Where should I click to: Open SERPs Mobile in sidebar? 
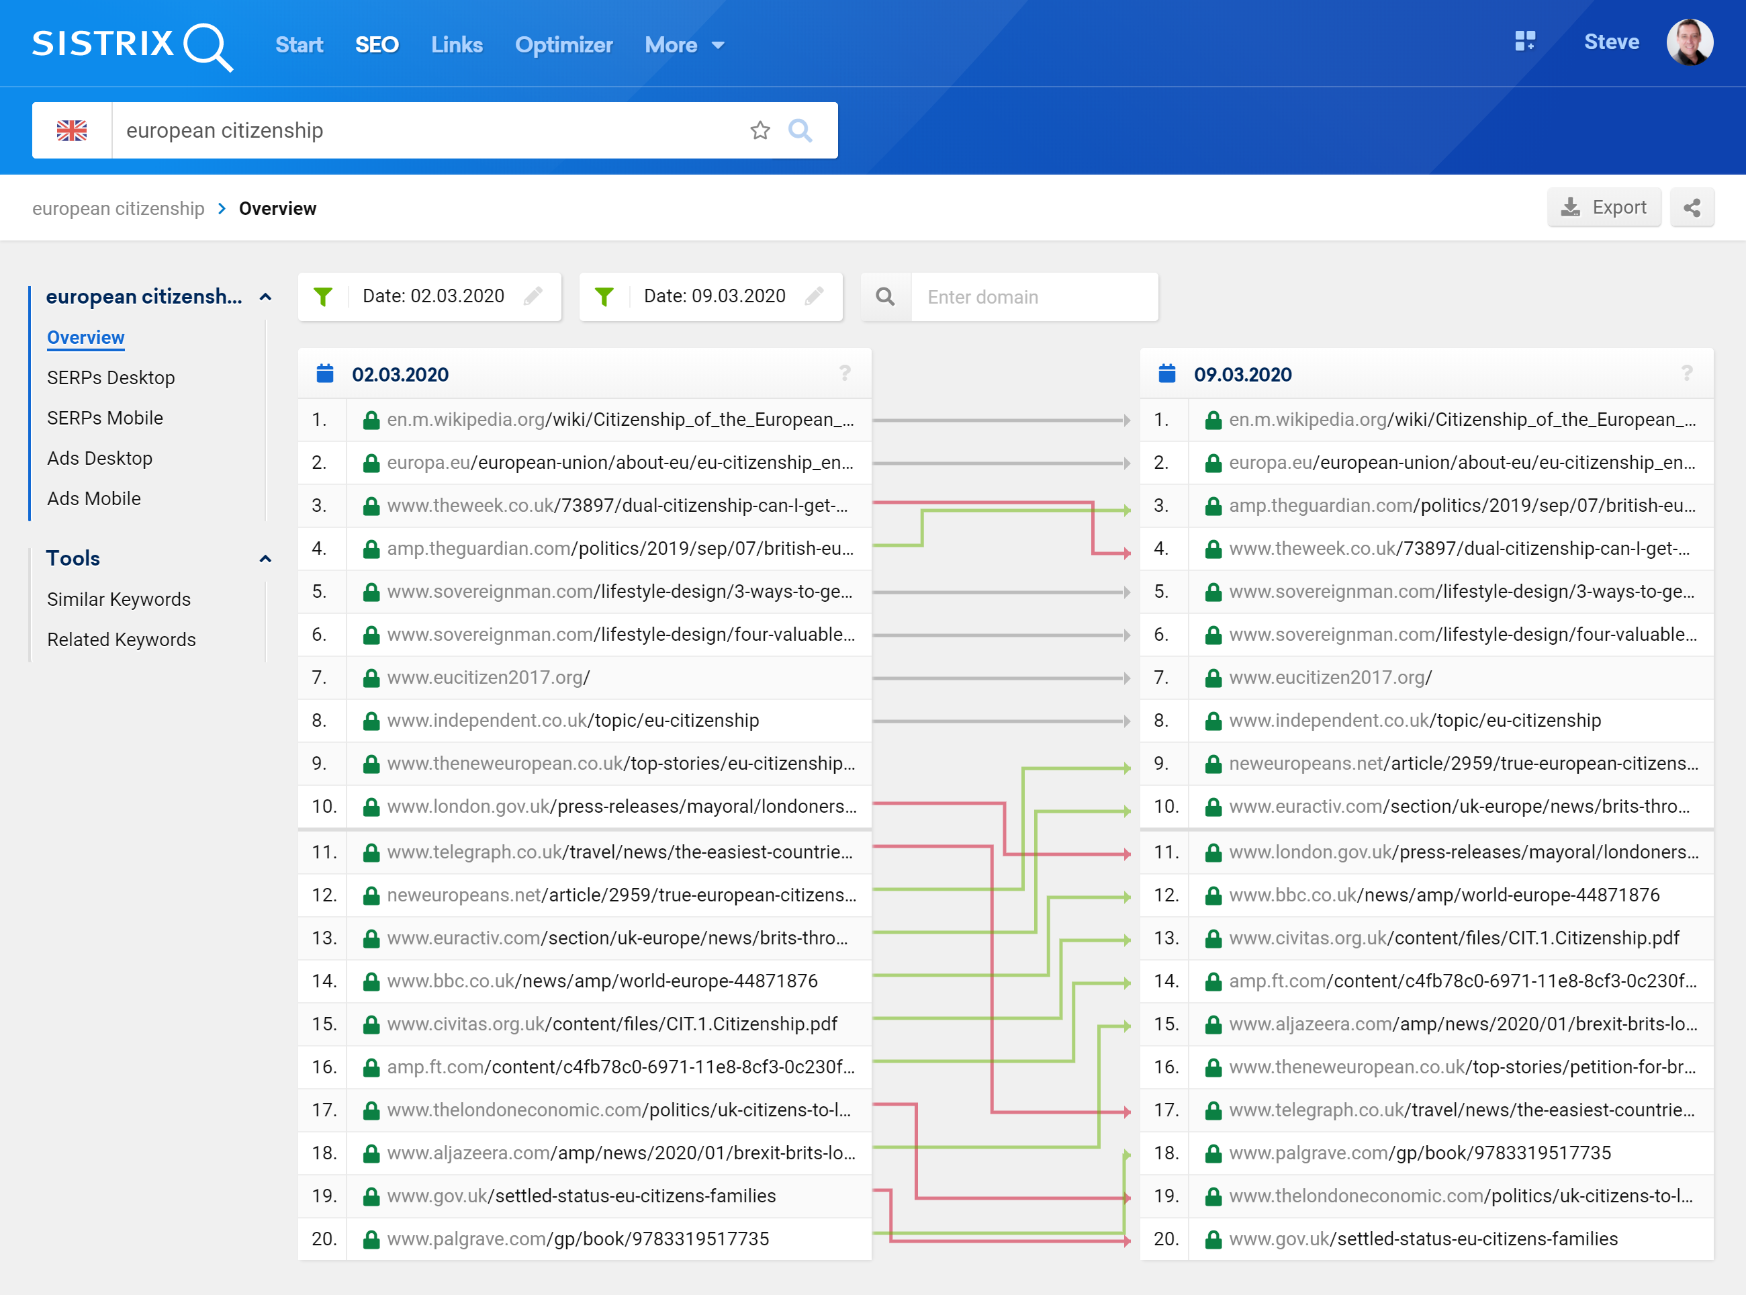[105, 418]
